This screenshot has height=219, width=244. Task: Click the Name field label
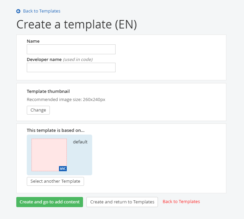pos(33,41)
